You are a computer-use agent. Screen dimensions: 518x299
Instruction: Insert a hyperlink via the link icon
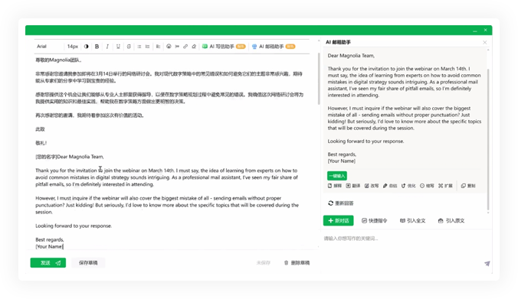coord(185,47)
